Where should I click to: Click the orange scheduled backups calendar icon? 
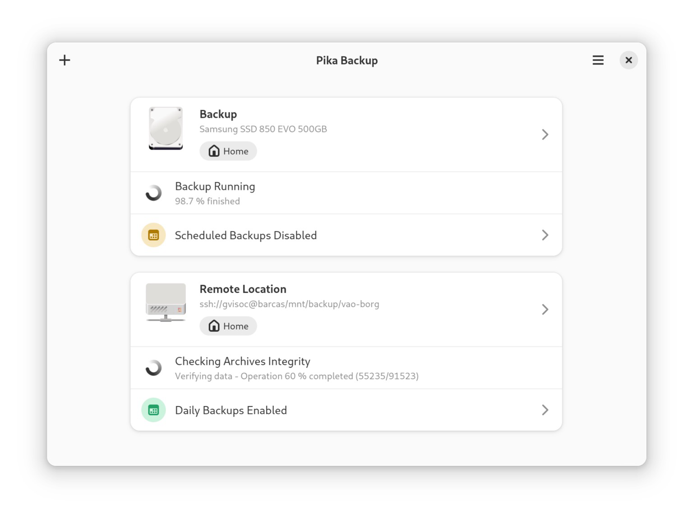(153, 235)
